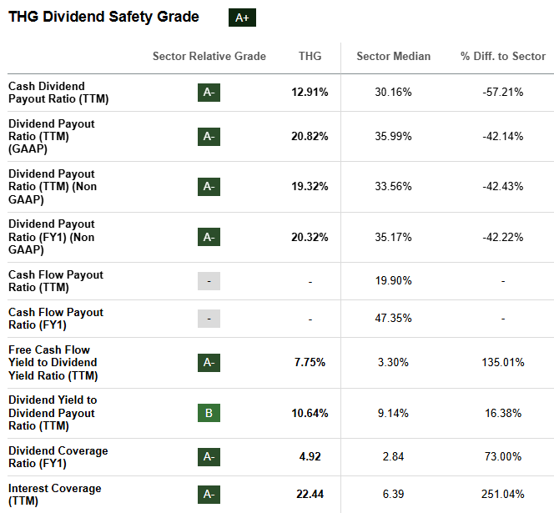
Task: Open the Interest Coverage (TTM) metric label
Action: click(55, 495)
